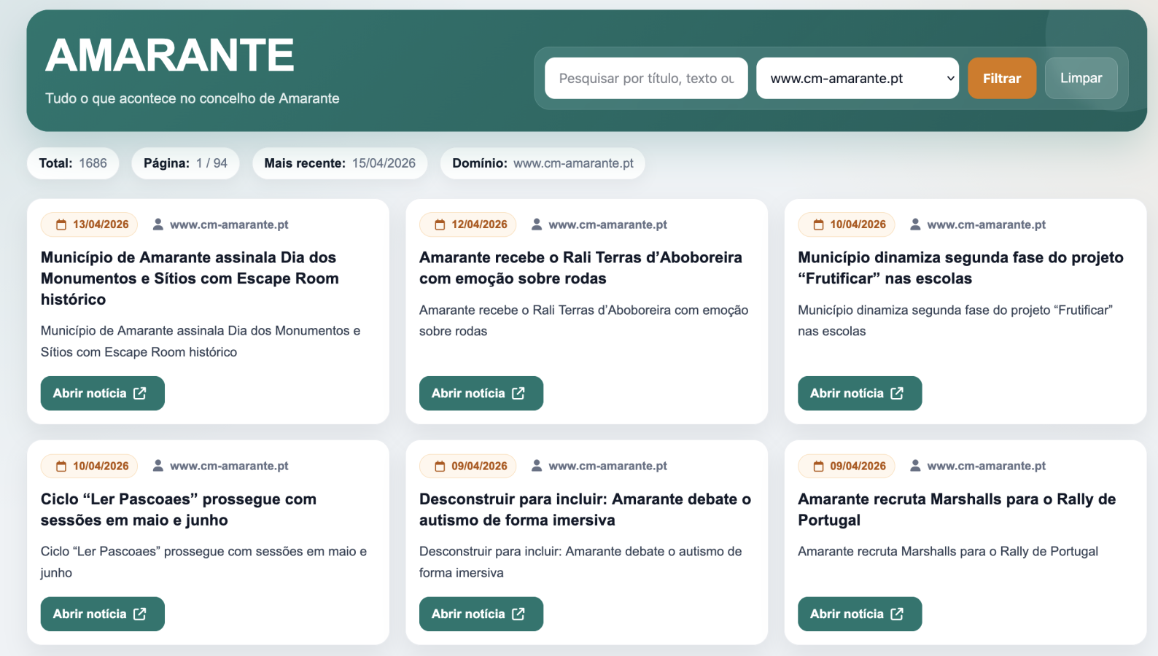Viewport: 1158px width, 656px height.
Task: Click the author icon on the Escape Room card
Action: coord(158,224)
